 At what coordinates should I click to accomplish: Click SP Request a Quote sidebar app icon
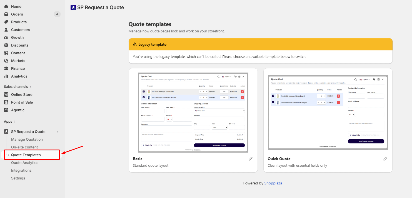tap(6, 132)
